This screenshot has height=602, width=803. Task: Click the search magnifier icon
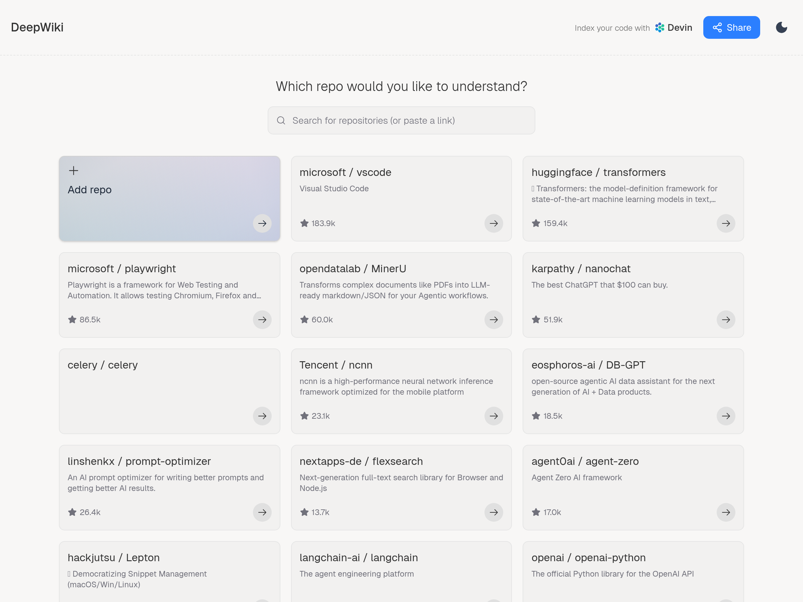click(x=281, y=120)
